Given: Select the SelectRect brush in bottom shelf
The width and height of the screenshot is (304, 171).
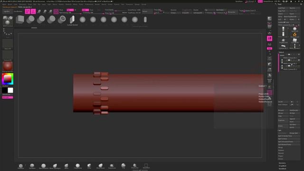Looking at the screenshot, I should [x=146, y=166].
